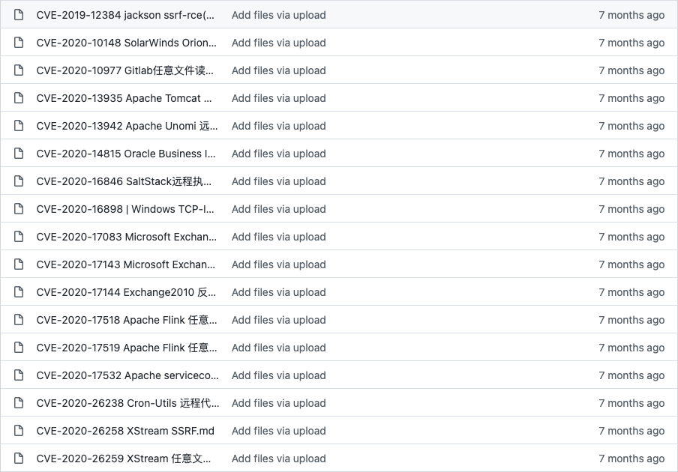
Task: Click file icon beside CVE-2020-16846 SaltStack
Action: click(x=19, y=181)
